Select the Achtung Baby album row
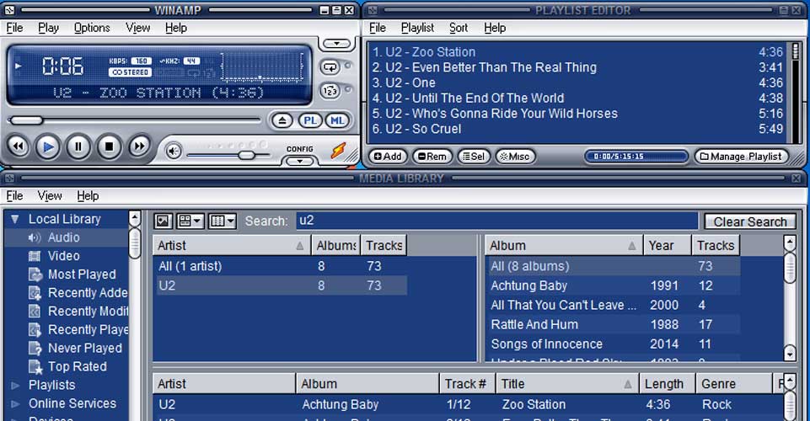 tap(613, 285)
